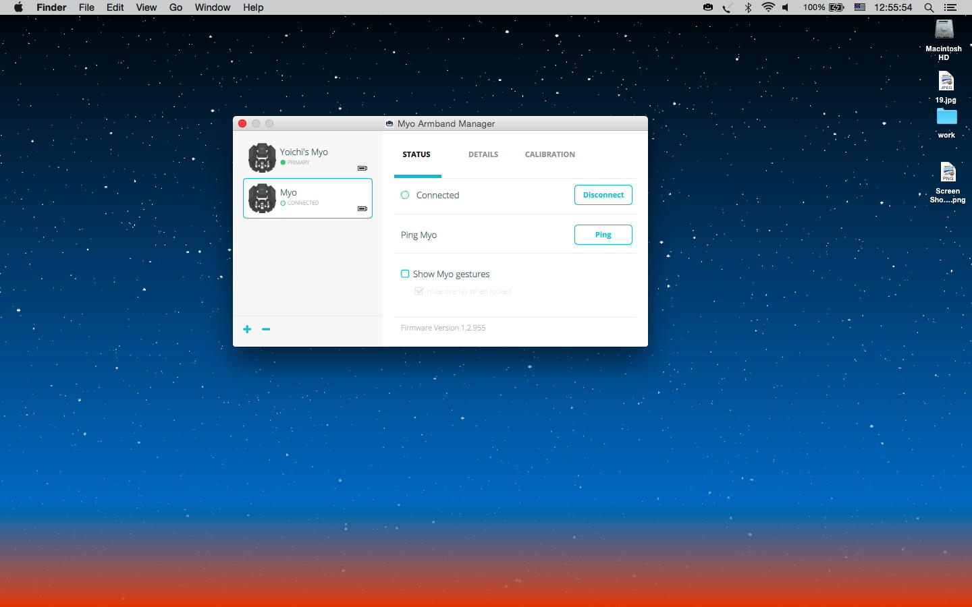Open the battery status at 100%

[823, 7]
